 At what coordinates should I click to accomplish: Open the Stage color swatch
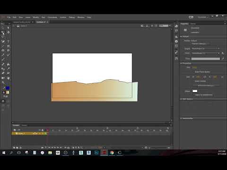[x=195, y=91]
